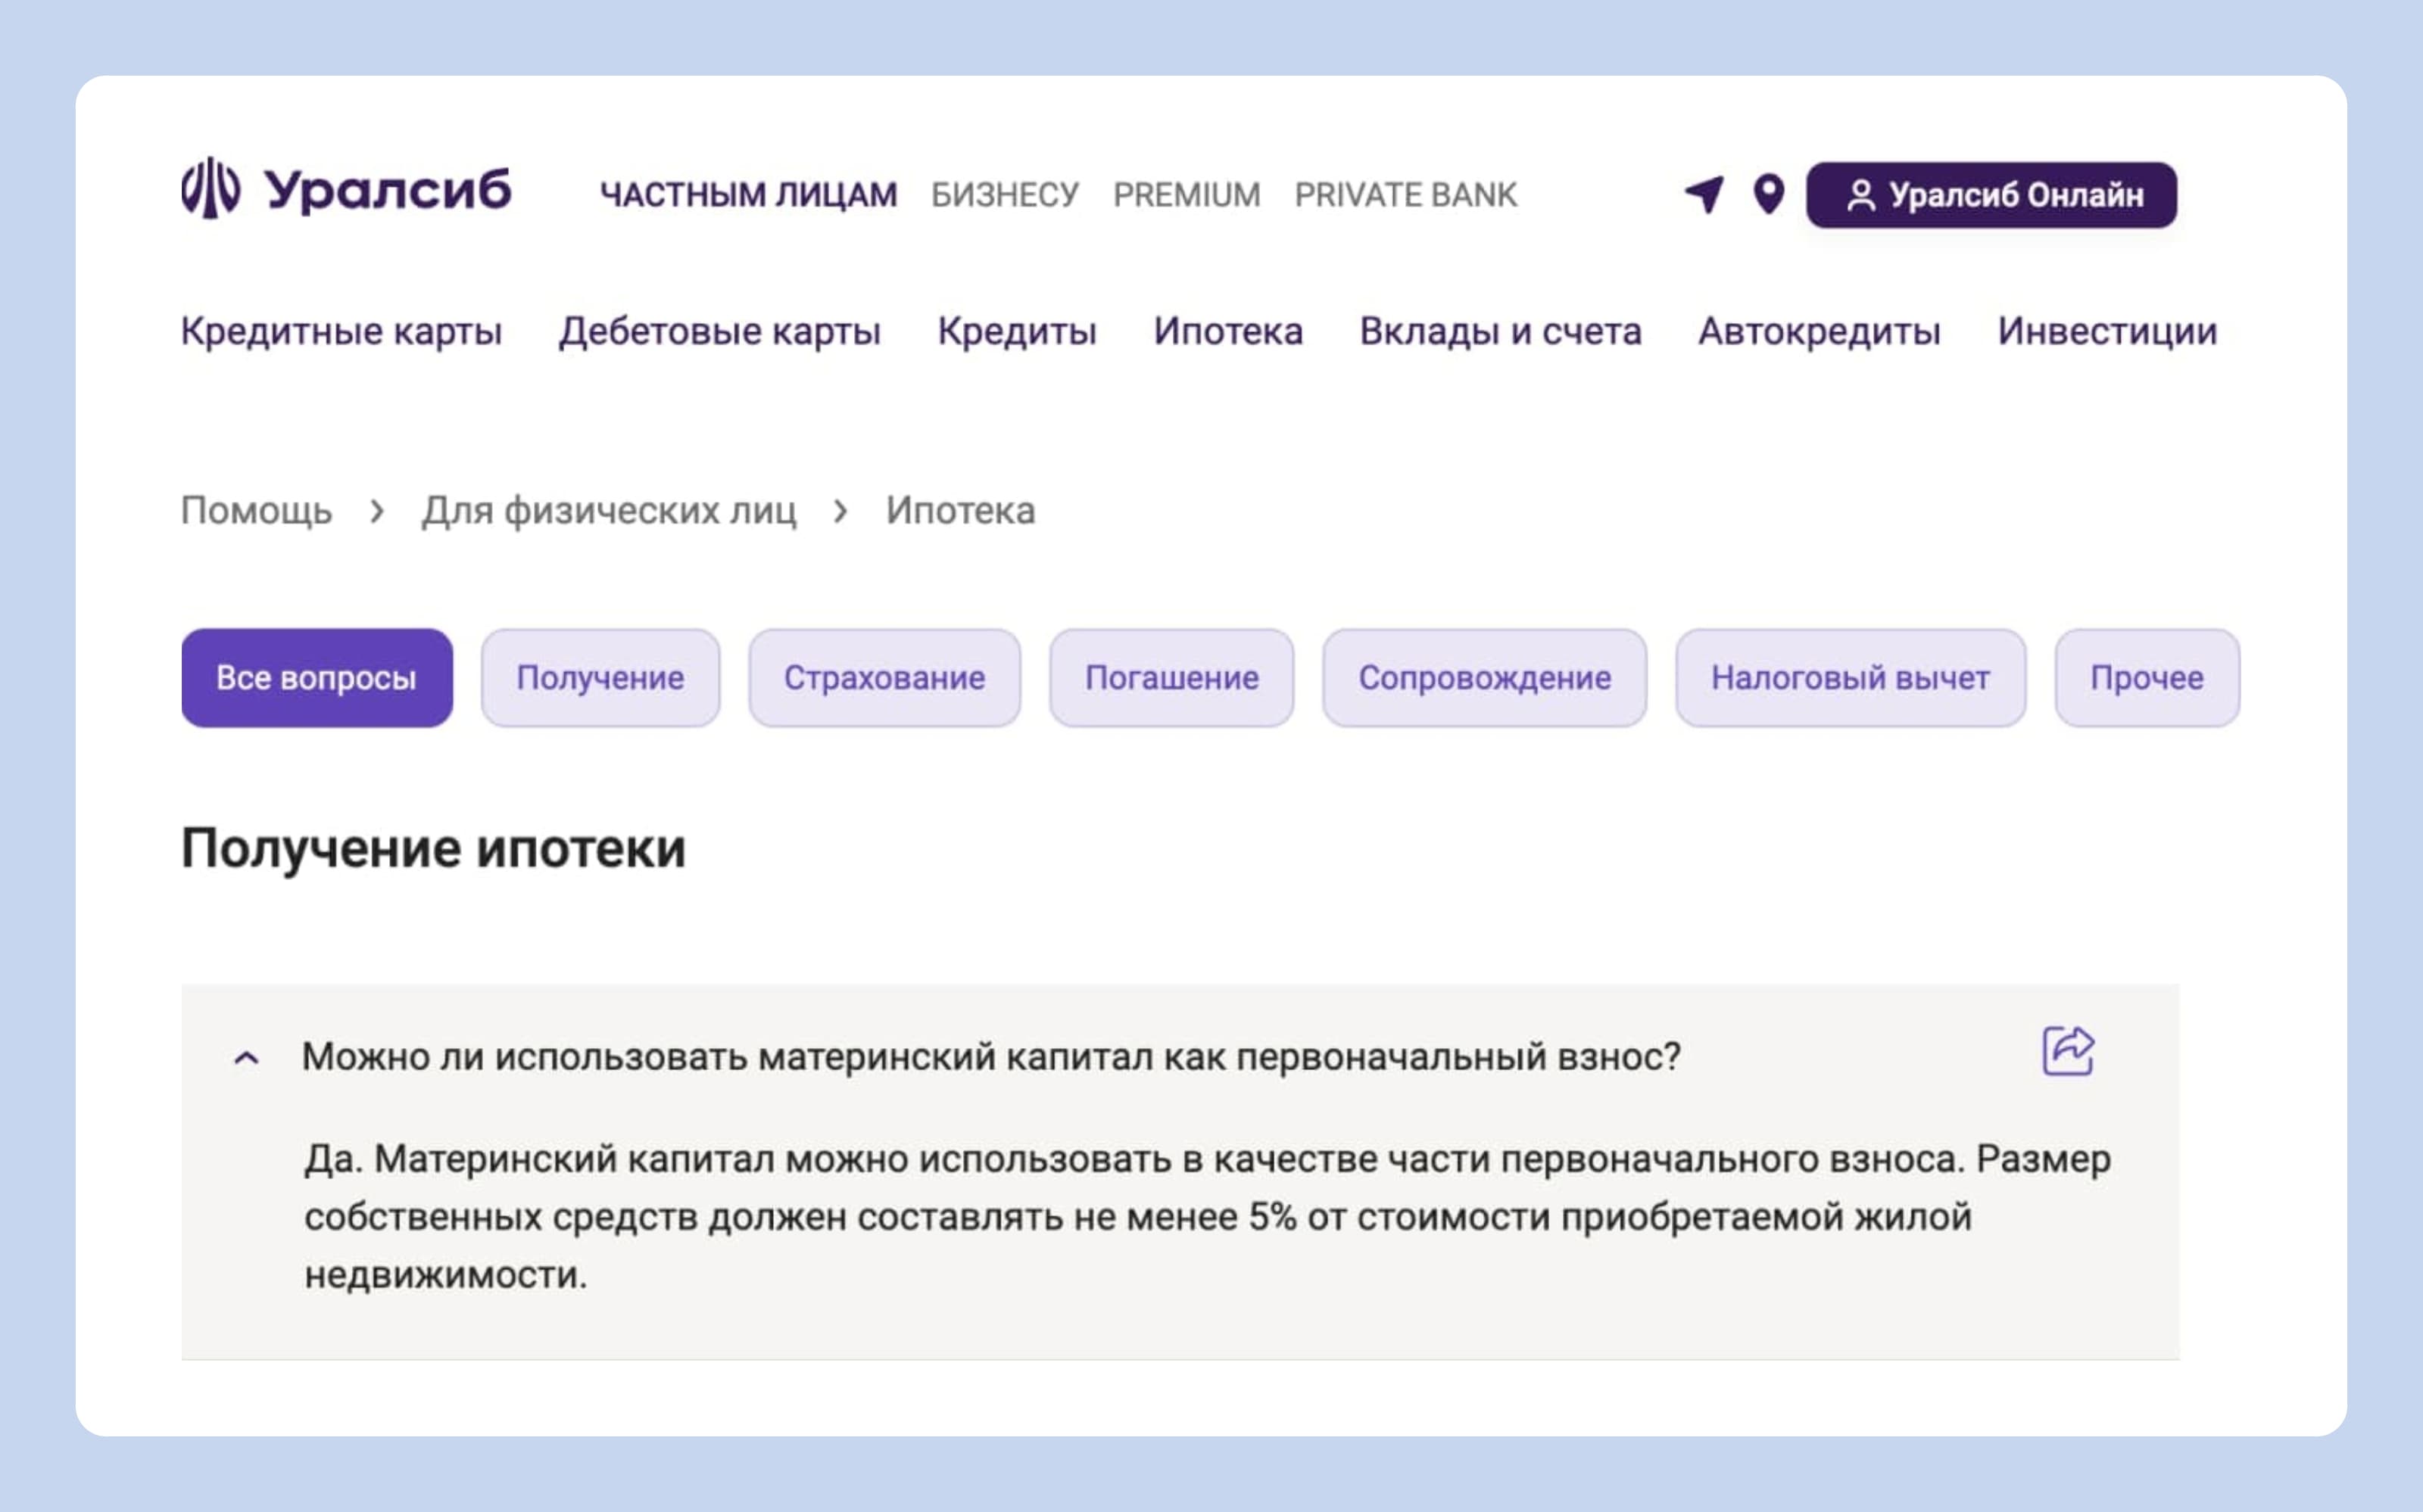Viewport: 2423px width, 1512px height.
Task: Collapse the maternity capital question chevron
Action: tap(246, 1058)
